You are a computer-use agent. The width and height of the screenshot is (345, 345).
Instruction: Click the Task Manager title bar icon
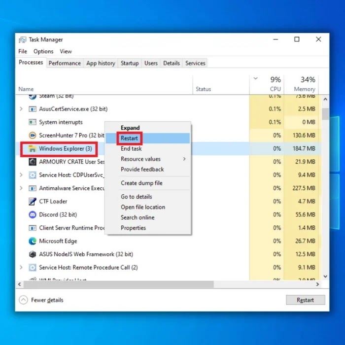[x=23, y=39]
